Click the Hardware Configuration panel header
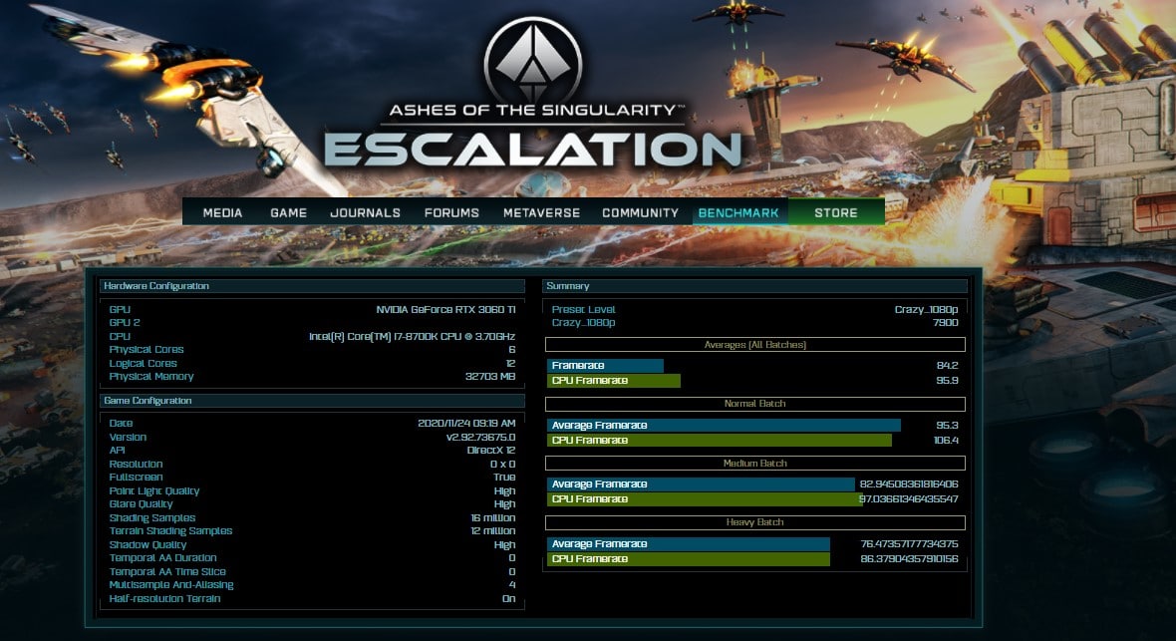1176x641 pixels. tap(312, 286)
